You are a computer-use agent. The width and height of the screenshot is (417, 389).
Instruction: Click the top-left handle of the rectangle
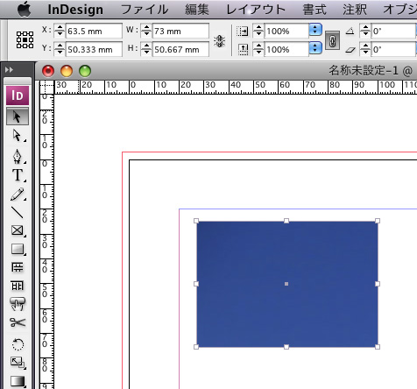[196, 221]
